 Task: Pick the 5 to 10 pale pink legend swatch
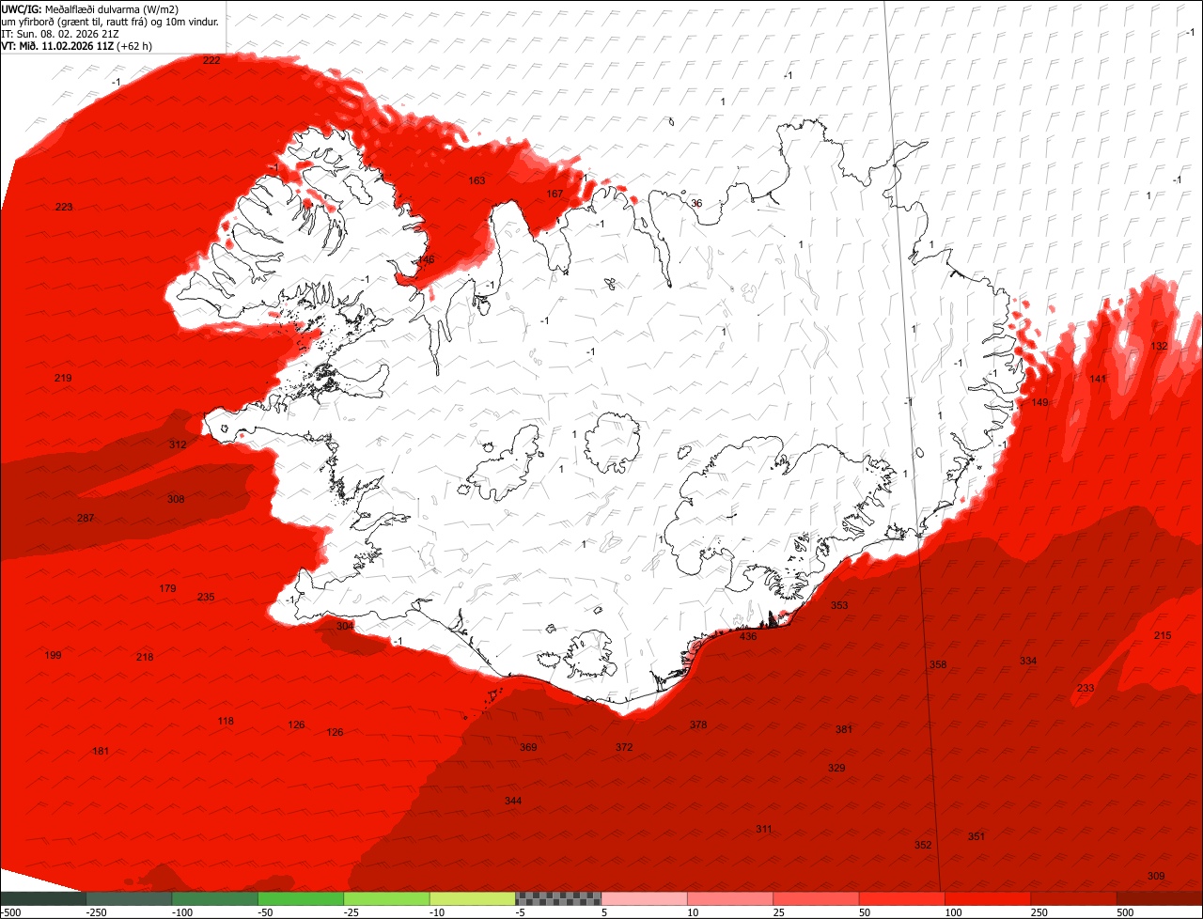(645, 898)
